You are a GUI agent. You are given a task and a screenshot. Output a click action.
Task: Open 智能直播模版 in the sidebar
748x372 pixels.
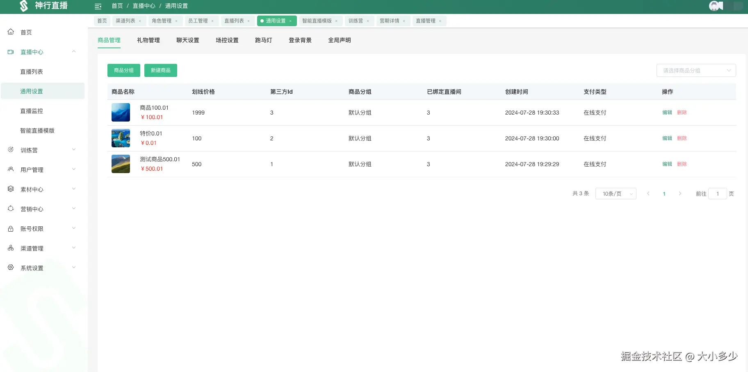click(37, 131)
